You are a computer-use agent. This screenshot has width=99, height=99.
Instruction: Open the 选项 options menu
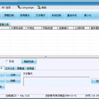coord(8,7)
